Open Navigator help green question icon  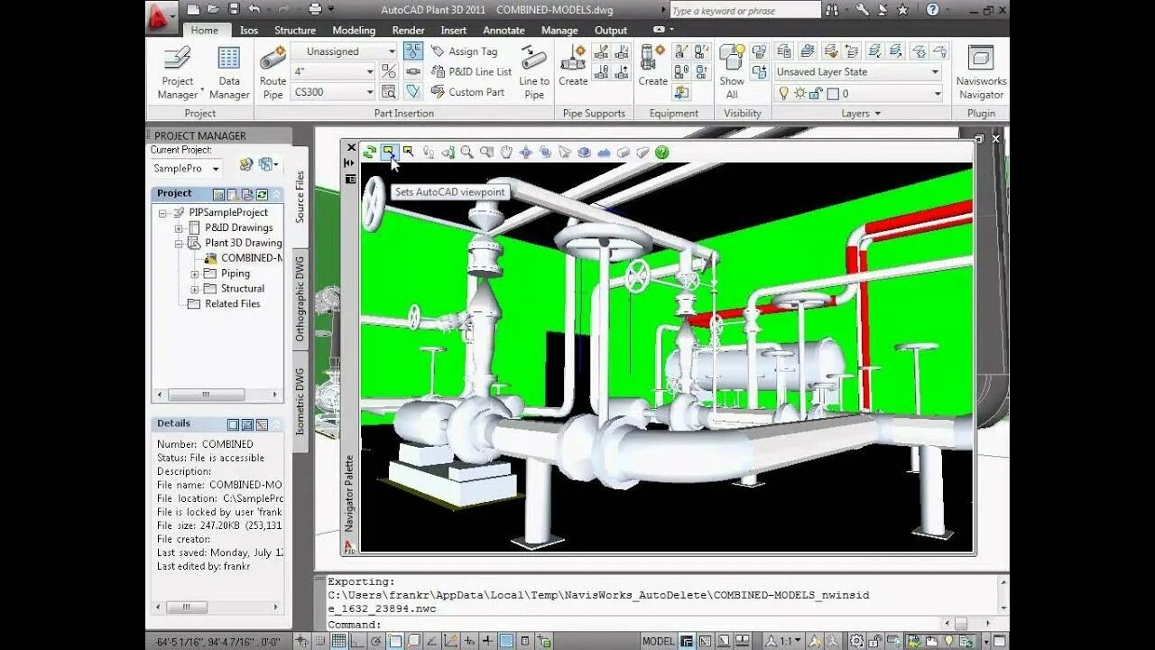click(x=662, y=153)
